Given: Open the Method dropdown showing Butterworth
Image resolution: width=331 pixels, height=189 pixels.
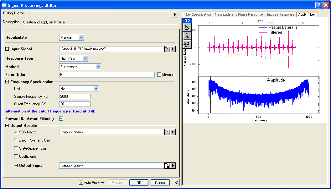Looking at the screenshot, I should pyautogui.click(x=98, y=67).
